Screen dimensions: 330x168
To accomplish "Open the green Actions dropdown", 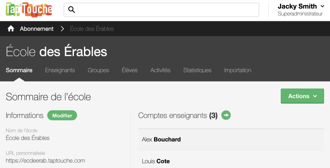I will pyautogui.click(x=302, y=96).
